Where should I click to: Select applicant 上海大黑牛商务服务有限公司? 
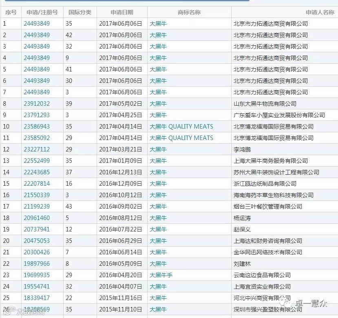[271, 161]
